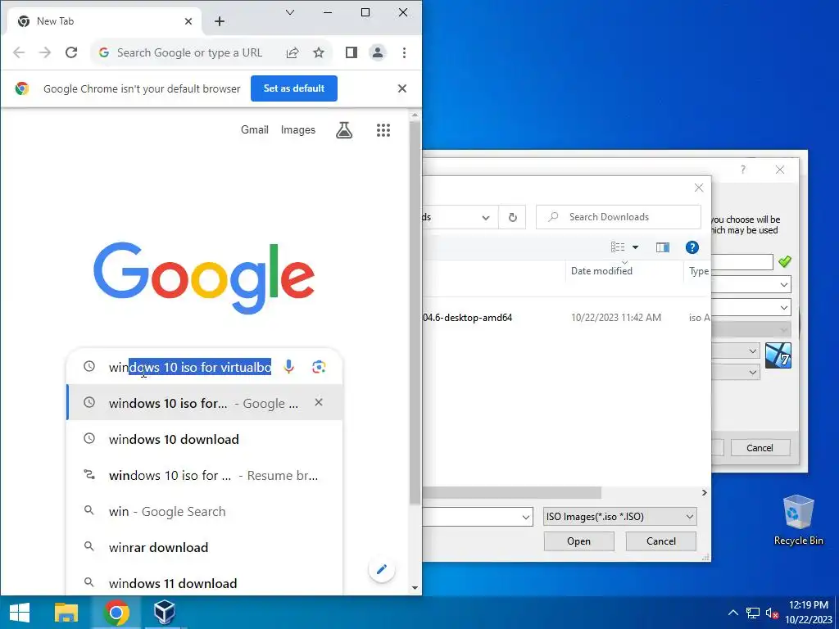Go forward in Chrome

[x=45, y=52]
